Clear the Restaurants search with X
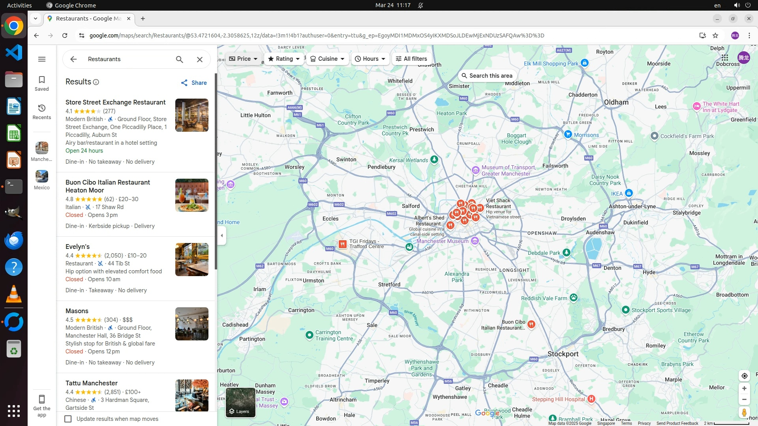 click(200, 59)
